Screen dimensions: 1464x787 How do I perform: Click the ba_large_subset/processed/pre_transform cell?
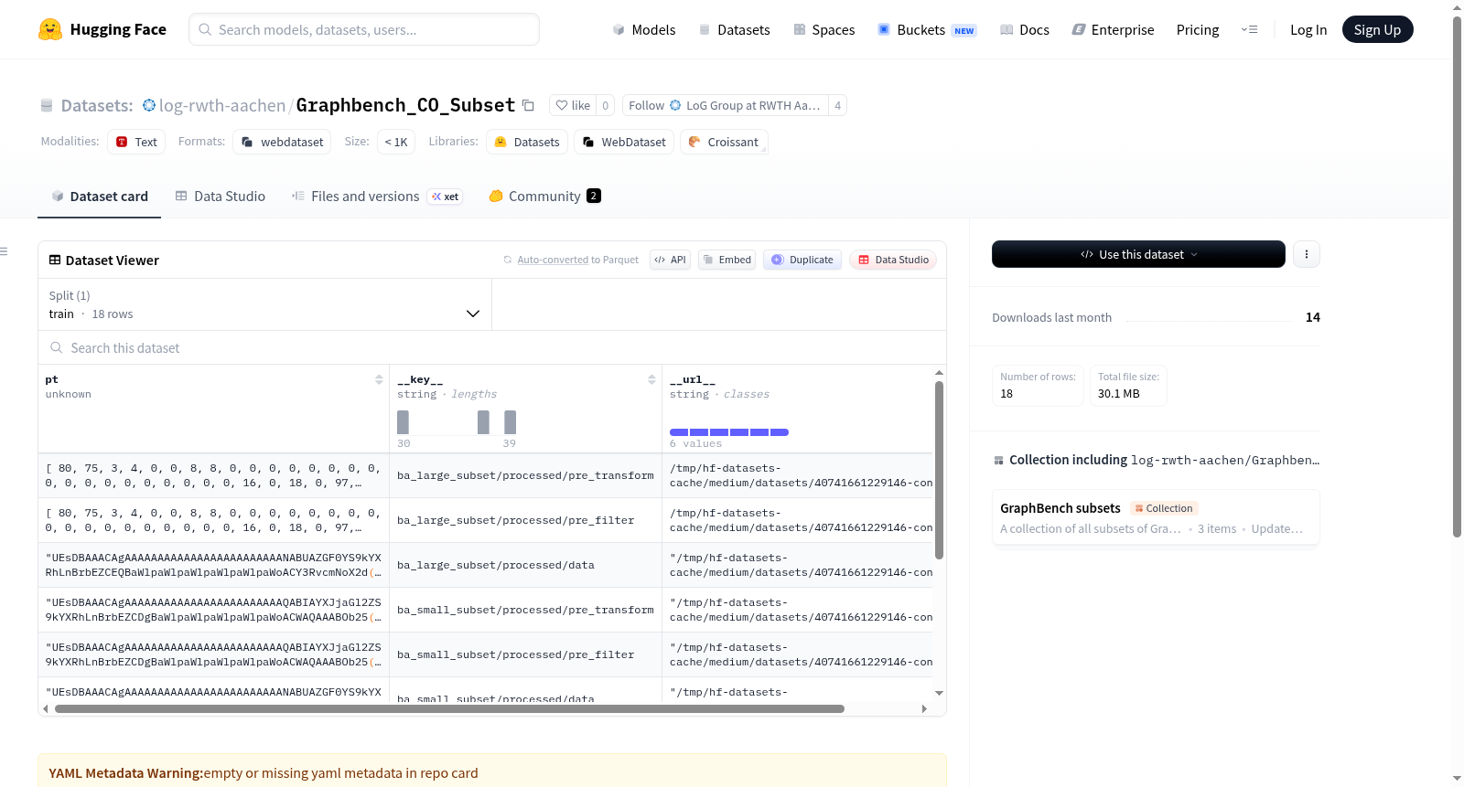(x=525, y=475)
